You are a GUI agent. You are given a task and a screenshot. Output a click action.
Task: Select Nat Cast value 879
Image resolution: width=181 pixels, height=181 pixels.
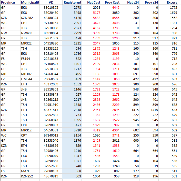pos(97,171)
